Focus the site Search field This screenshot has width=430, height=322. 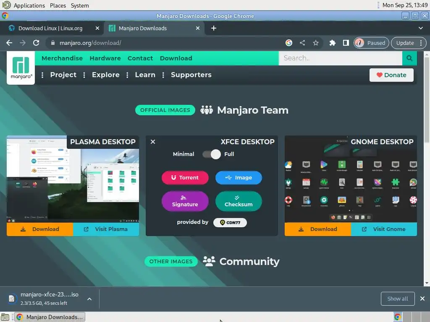[x=340, y=58]
